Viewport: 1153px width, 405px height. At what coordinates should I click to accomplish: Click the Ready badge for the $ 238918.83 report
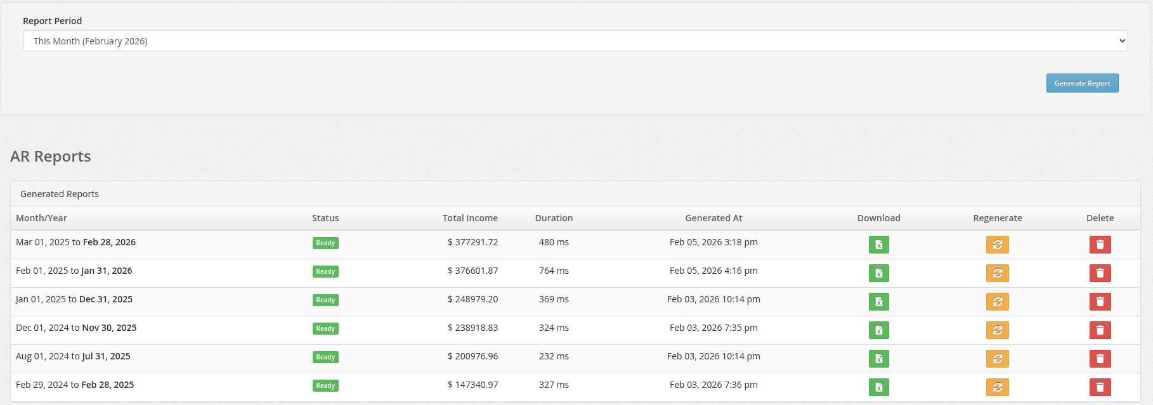pyautogui.click(x=325, y=328)
